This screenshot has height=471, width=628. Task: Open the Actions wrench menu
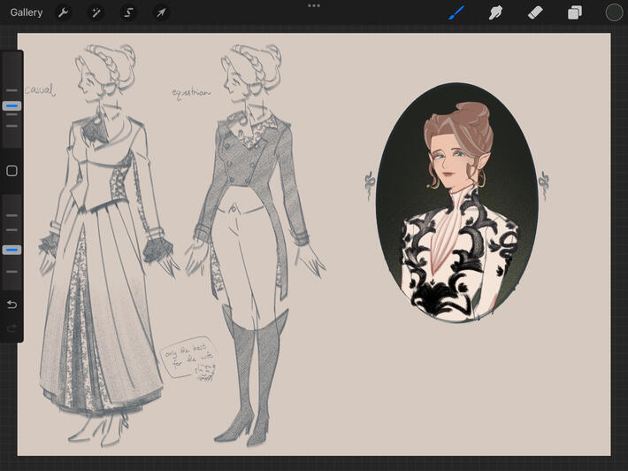point(63,12)
